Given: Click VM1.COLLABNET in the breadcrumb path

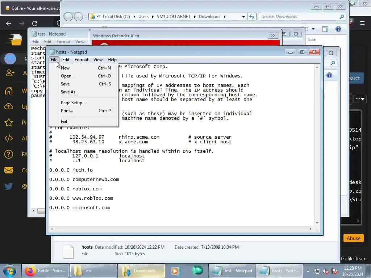Looking at the screenshot, I should pyautogui.click(x=174, y=17).
